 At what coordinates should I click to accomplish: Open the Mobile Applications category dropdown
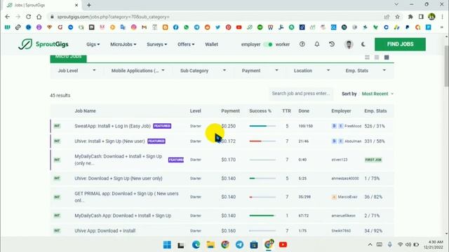coord(138,71)
